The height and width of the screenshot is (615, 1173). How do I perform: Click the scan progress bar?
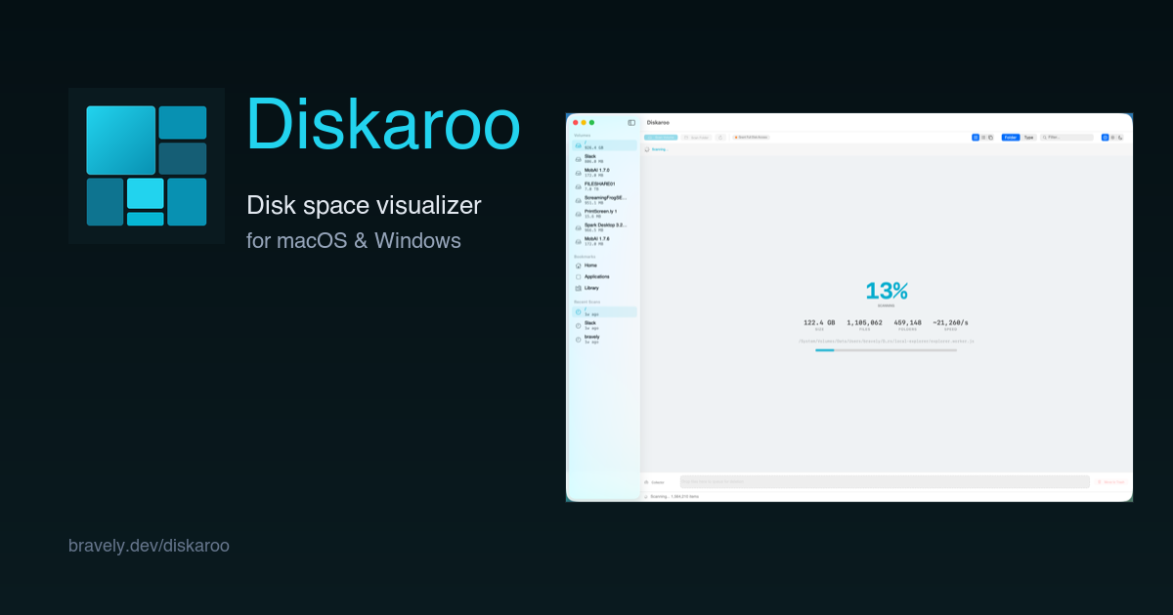point(886,349)
